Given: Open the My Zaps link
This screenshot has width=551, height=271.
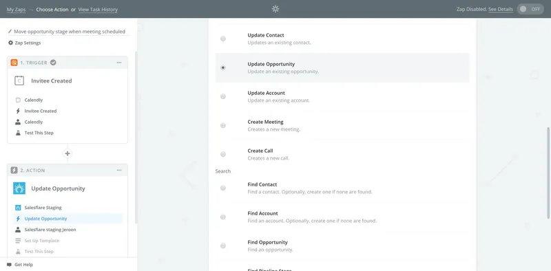Looking at the screenshot, I should point(16,10).
